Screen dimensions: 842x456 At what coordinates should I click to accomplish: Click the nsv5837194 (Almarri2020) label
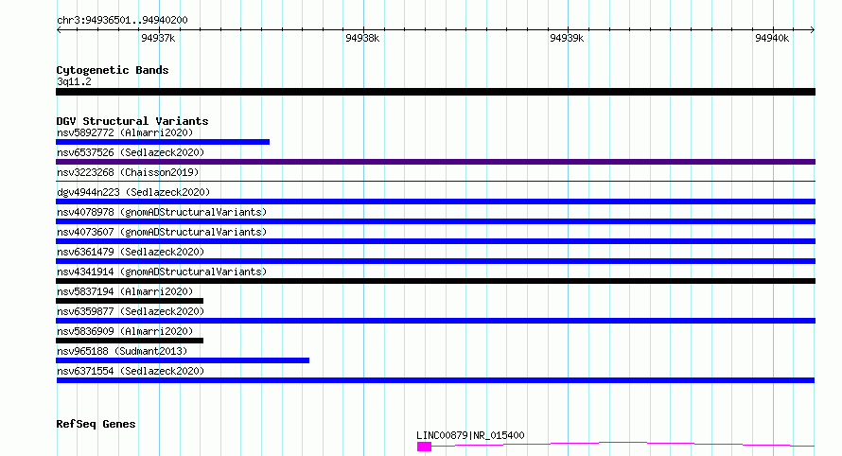coord(125,291)
